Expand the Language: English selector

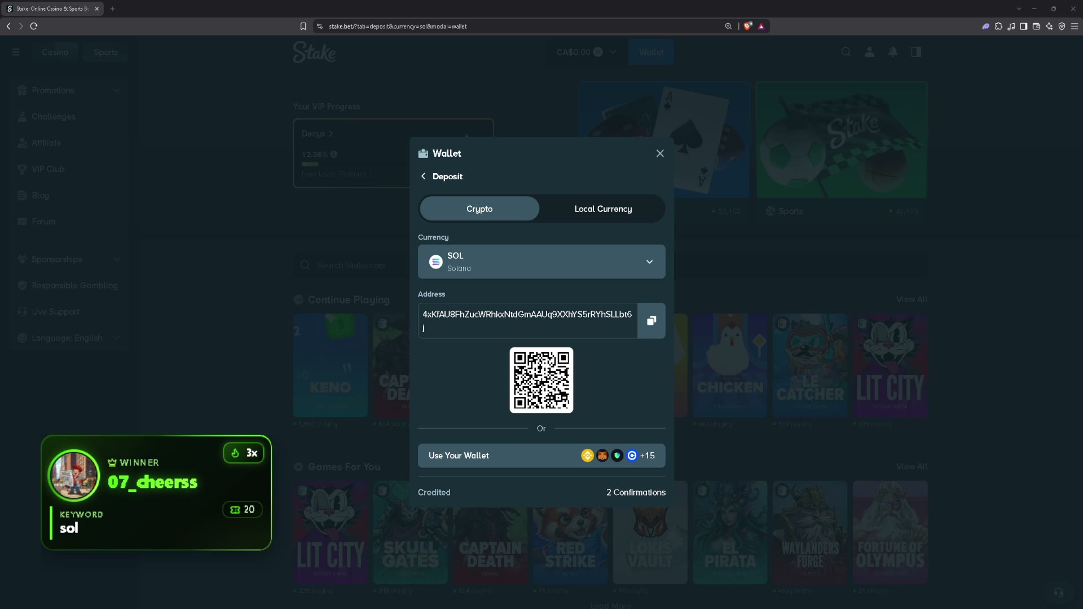coord(69,338)
